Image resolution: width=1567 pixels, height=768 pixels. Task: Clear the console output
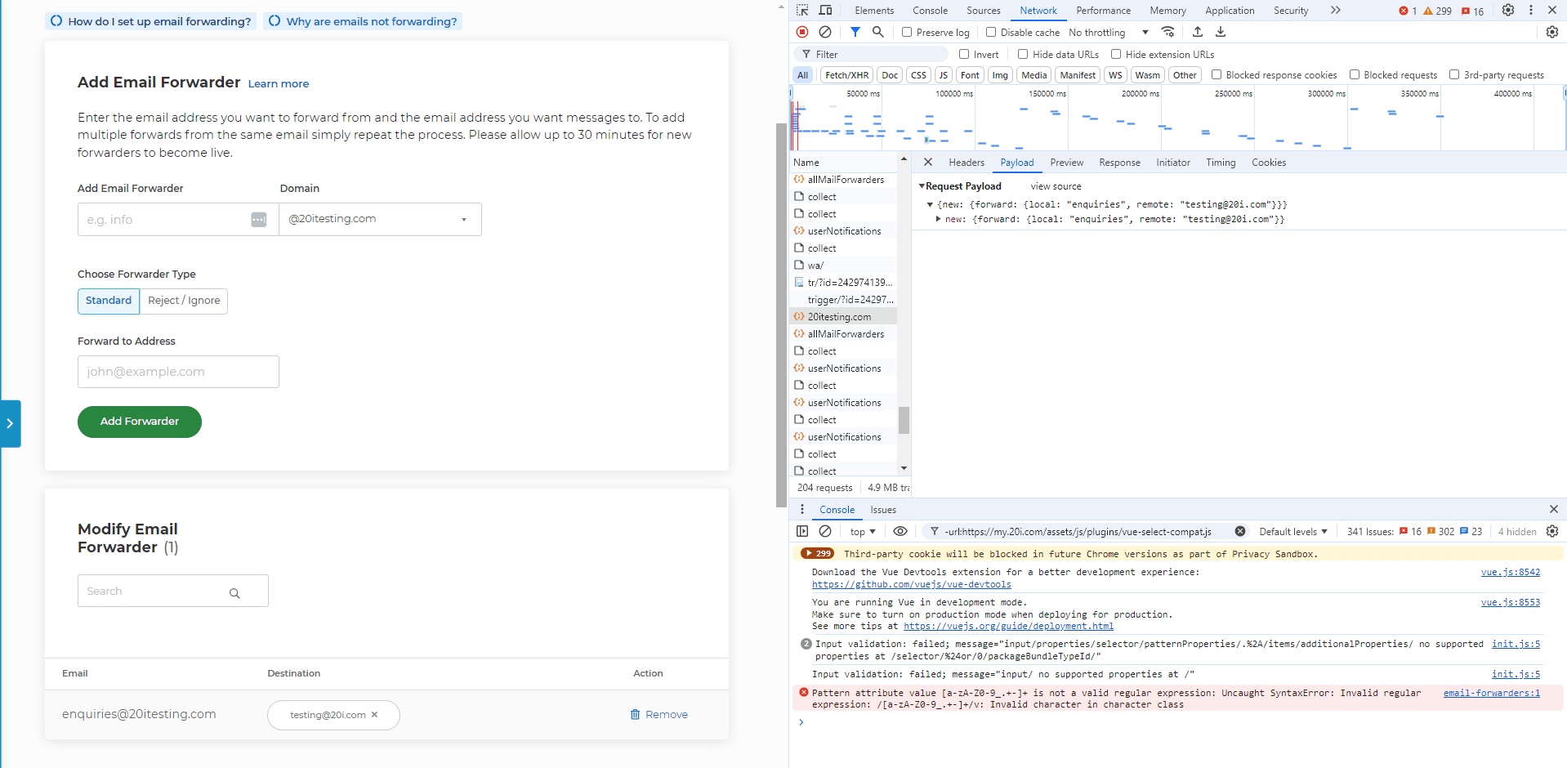(x=825, y=531)
